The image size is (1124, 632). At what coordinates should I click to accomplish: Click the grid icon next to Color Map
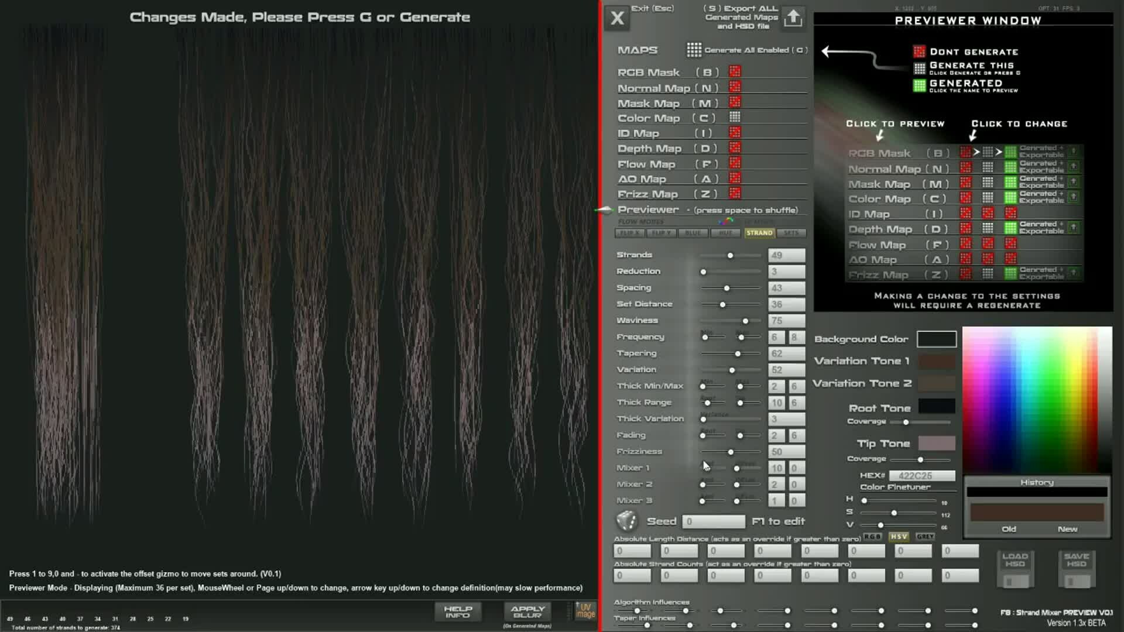click(735, 118)
